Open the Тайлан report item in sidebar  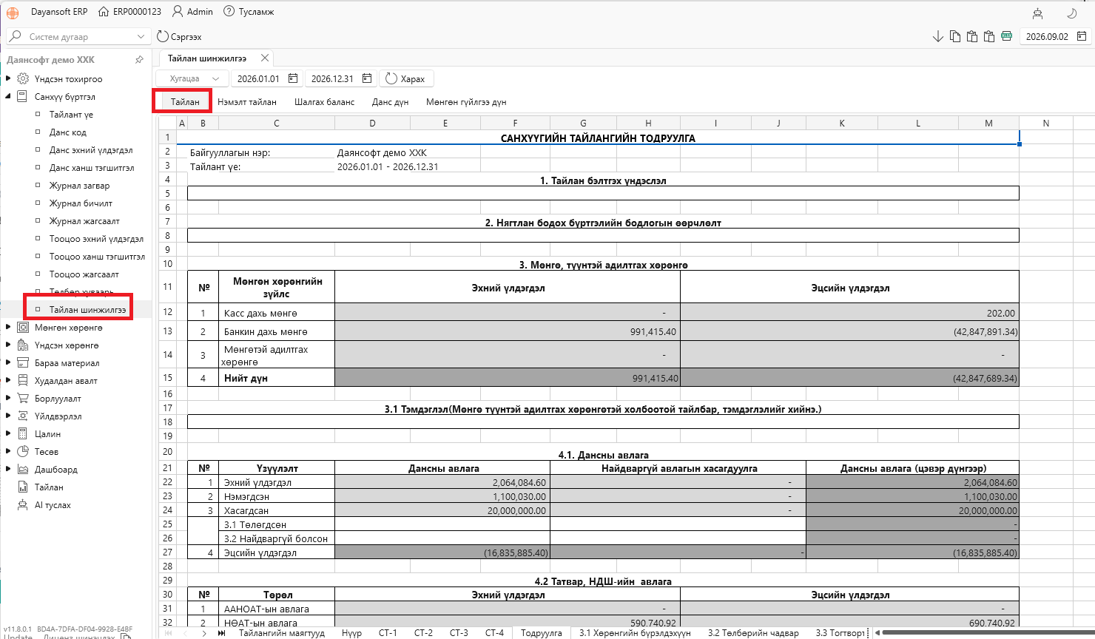49,487
